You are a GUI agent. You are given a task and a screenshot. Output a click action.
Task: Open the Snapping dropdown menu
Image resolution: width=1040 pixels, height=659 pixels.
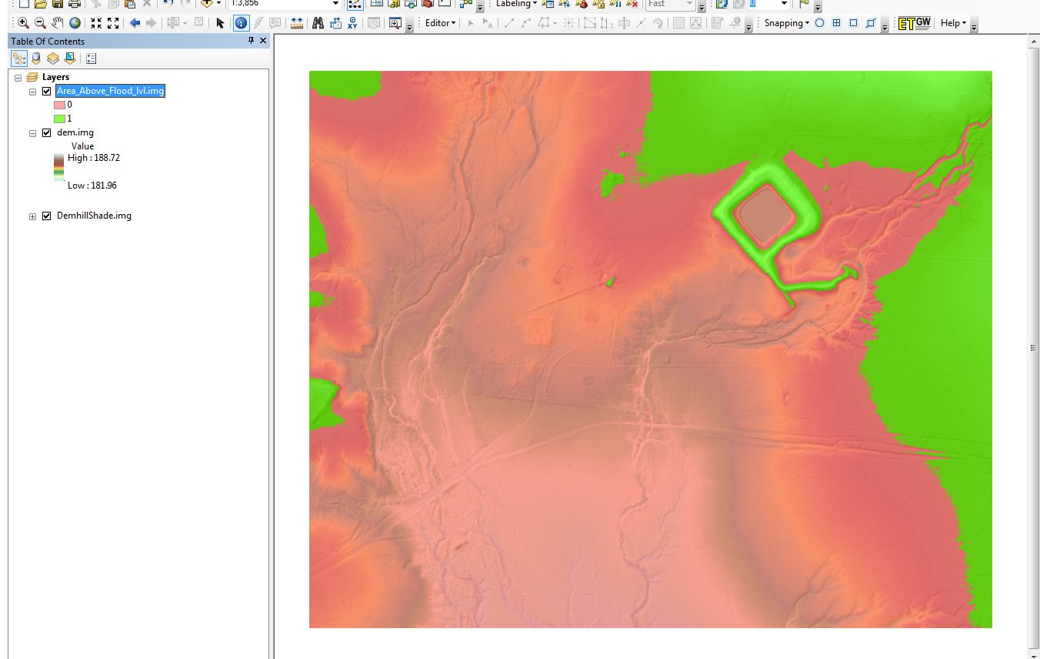click(x=787, y=23)
